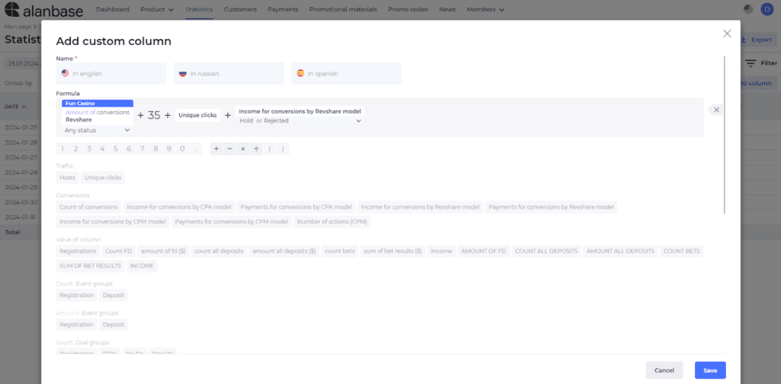Add Payments for conversions by CPM model
Image resolution: width=781 pixels, height=384 pixels.
232,222
